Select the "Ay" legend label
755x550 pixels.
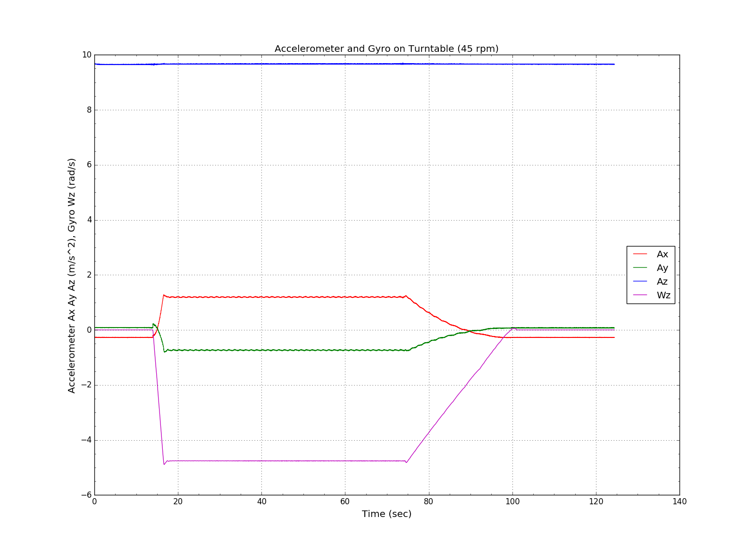tap(662, 268)
